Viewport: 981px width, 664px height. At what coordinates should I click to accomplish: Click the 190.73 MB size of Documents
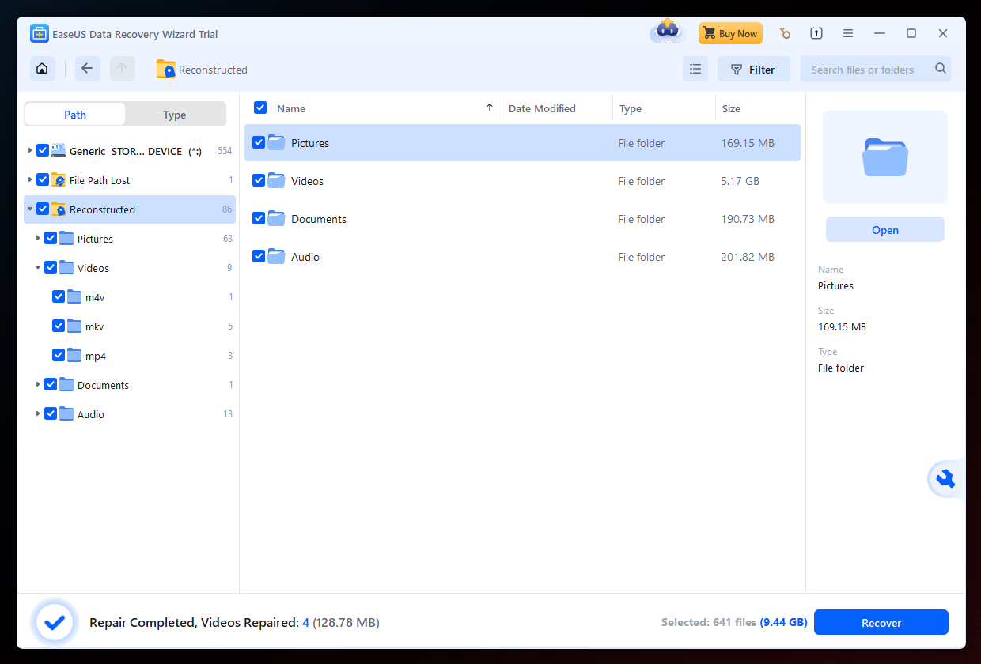click(748, 219)
